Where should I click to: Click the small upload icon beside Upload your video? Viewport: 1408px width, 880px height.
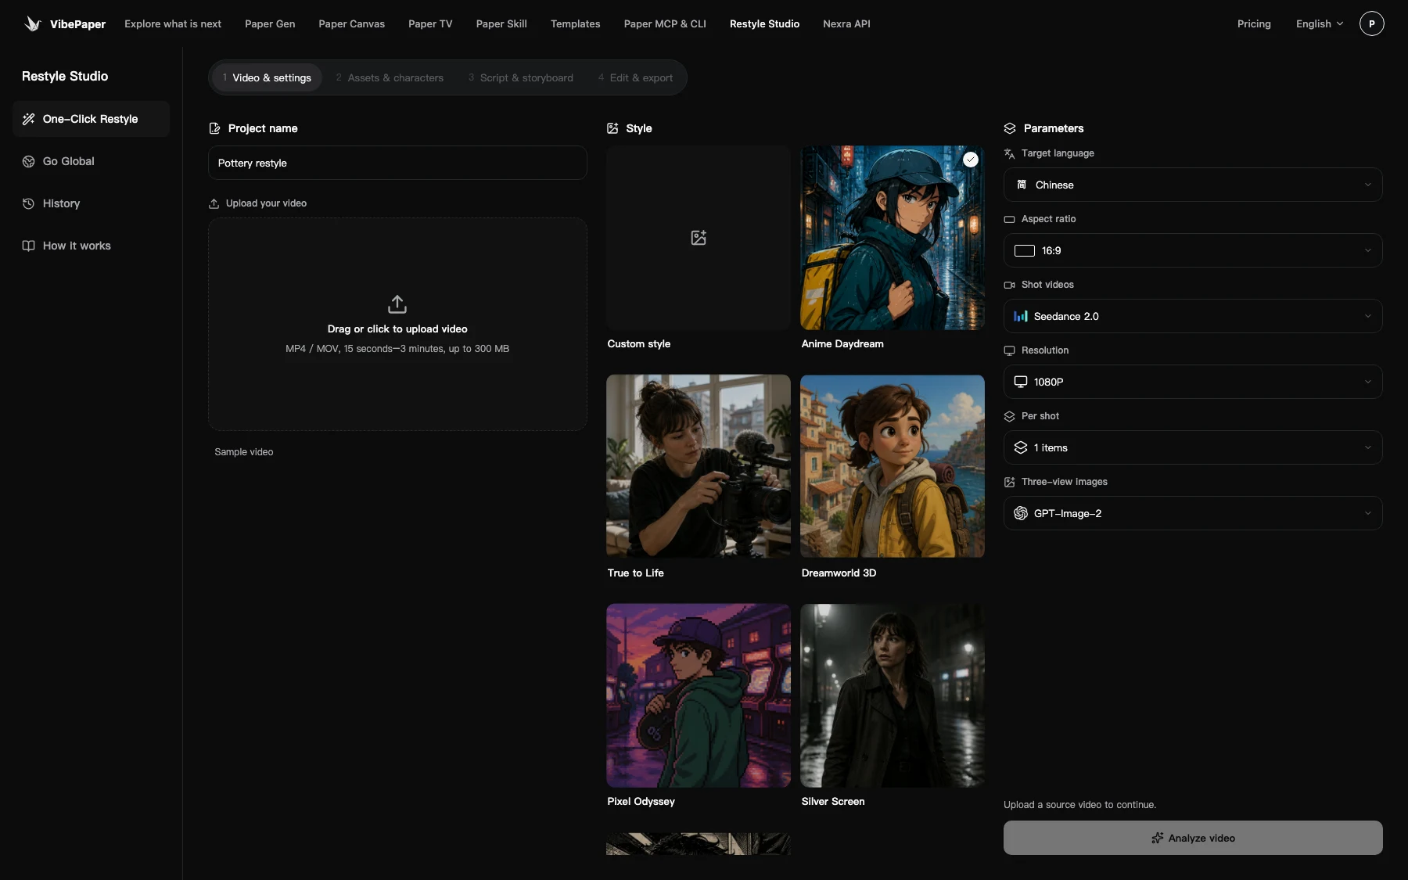point(214,203)
